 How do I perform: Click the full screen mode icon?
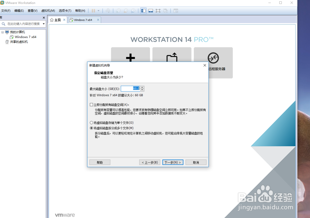tap(158, 11)
